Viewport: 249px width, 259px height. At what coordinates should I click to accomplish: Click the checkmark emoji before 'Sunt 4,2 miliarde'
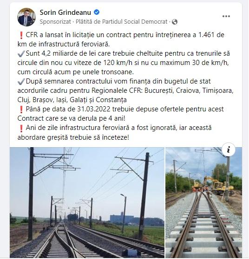(x=21, y=54)
